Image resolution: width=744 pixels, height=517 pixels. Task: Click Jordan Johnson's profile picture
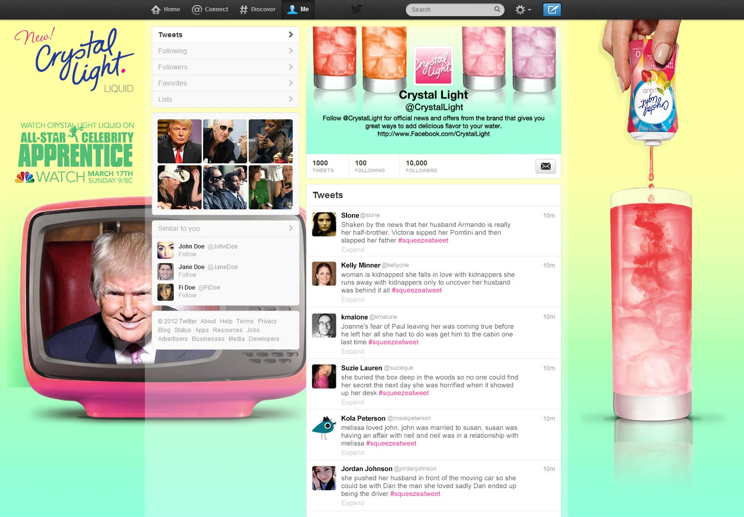pyautogui.click(x=324, y=478)
